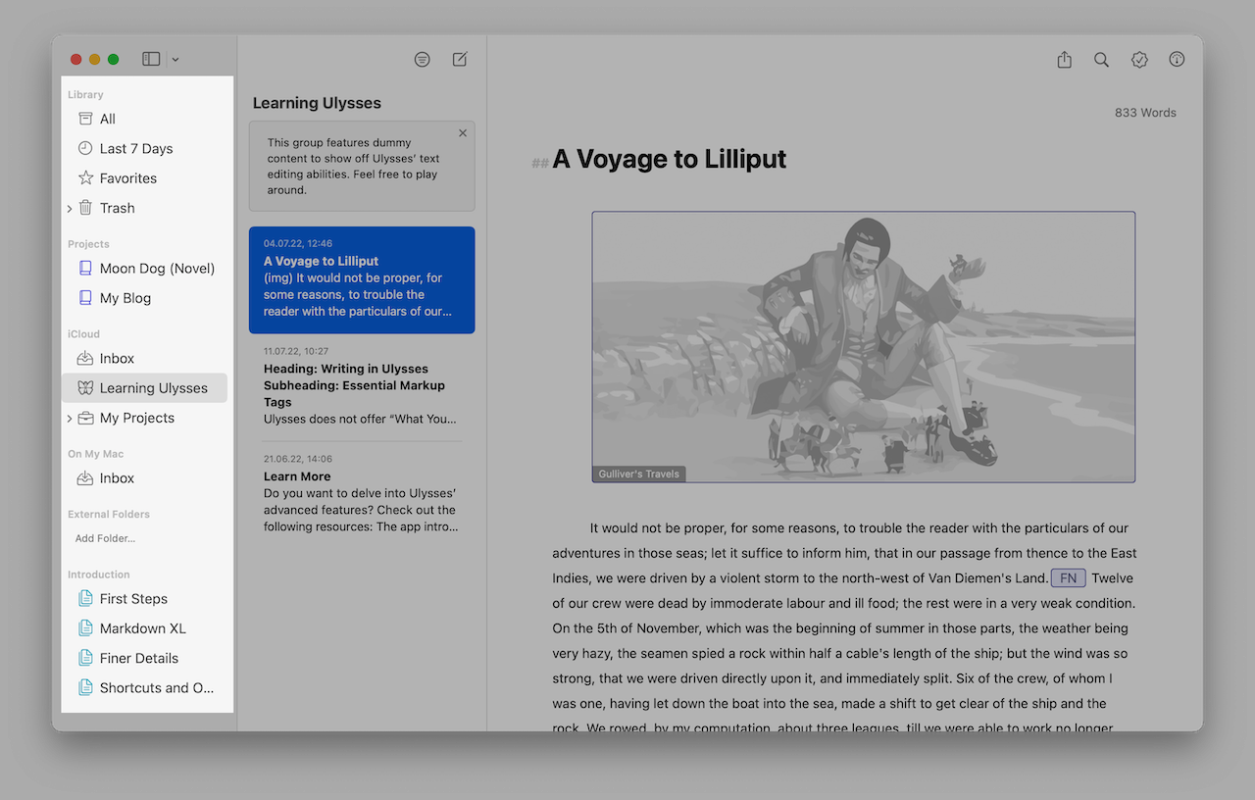
Task: Open the revision check badge icon
Action: (x=1139, y=60)
